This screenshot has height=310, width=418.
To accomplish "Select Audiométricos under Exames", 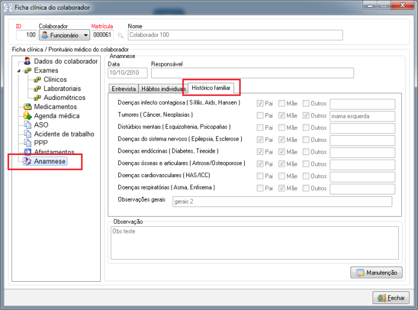I will (x=64, y=98).
